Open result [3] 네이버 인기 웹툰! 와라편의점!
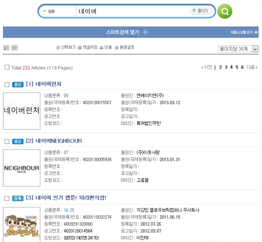 click(x=66, y=198)
